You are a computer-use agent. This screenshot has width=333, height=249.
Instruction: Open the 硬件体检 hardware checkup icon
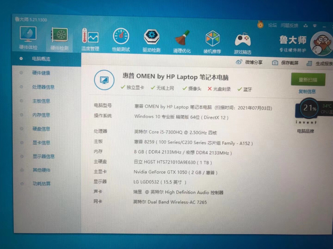(x=28, y=38)
